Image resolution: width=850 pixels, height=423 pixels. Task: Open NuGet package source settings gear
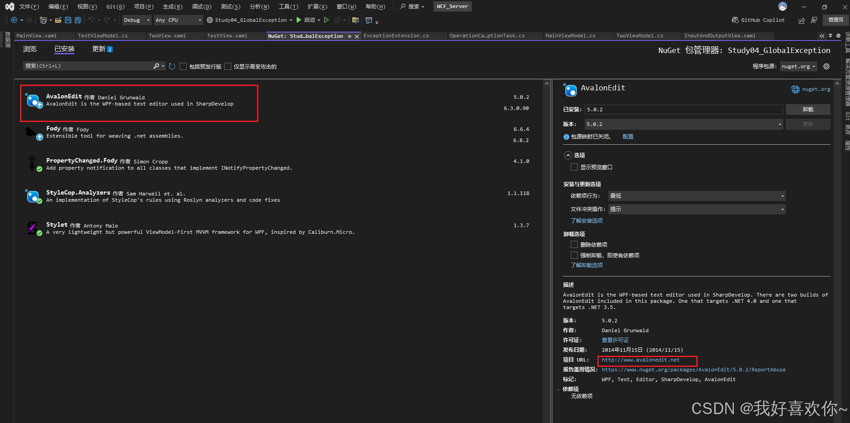[x=827, y=66]
